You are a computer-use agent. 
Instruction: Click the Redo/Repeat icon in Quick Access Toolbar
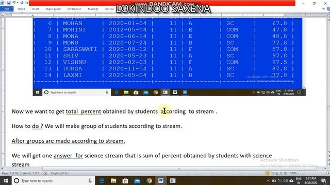click(22, 3)
